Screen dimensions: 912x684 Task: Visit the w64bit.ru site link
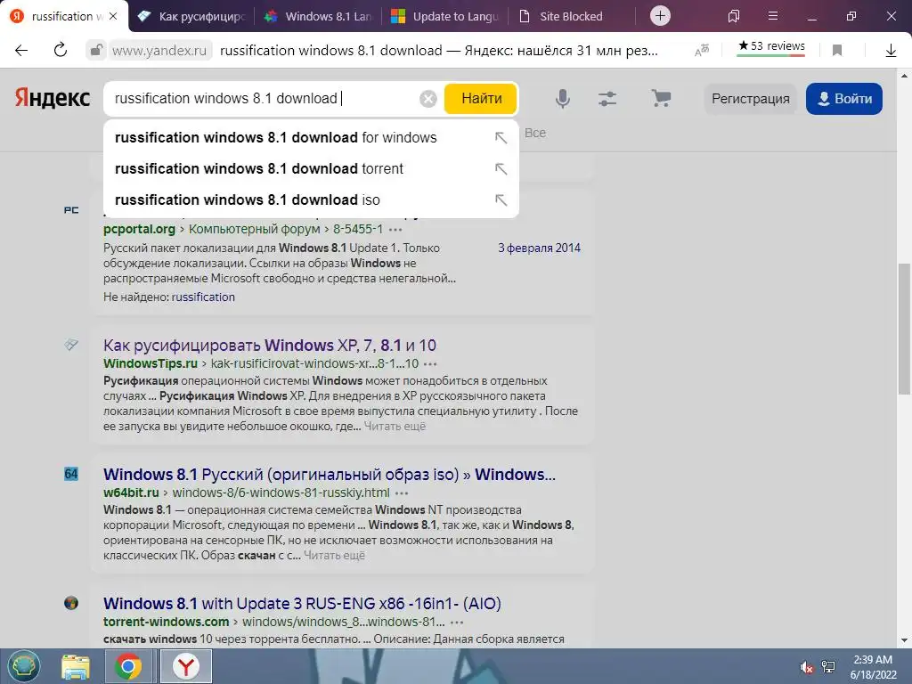tap(131, 493)
